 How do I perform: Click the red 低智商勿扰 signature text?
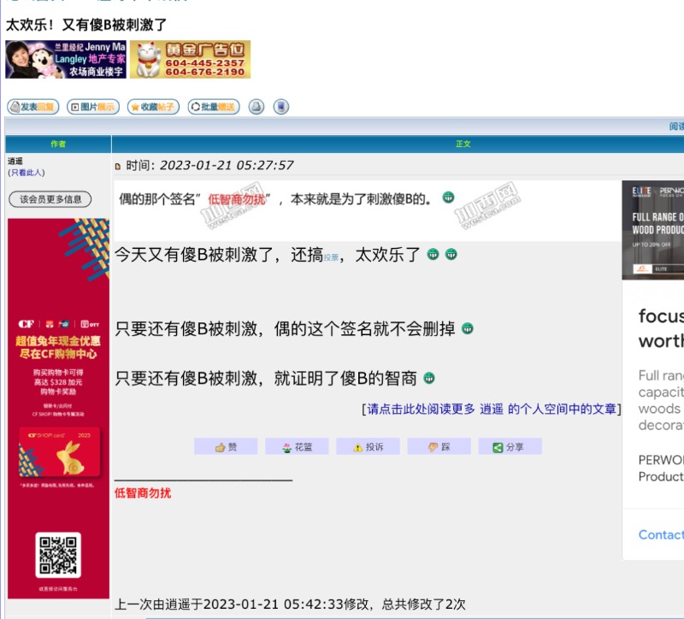(x=143, y=493)
